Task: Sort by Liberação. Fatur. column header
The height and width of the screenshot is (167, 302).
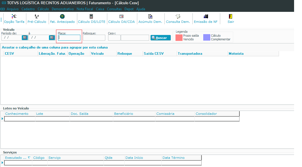Action: pyautogui.click(x=52, y=54)
